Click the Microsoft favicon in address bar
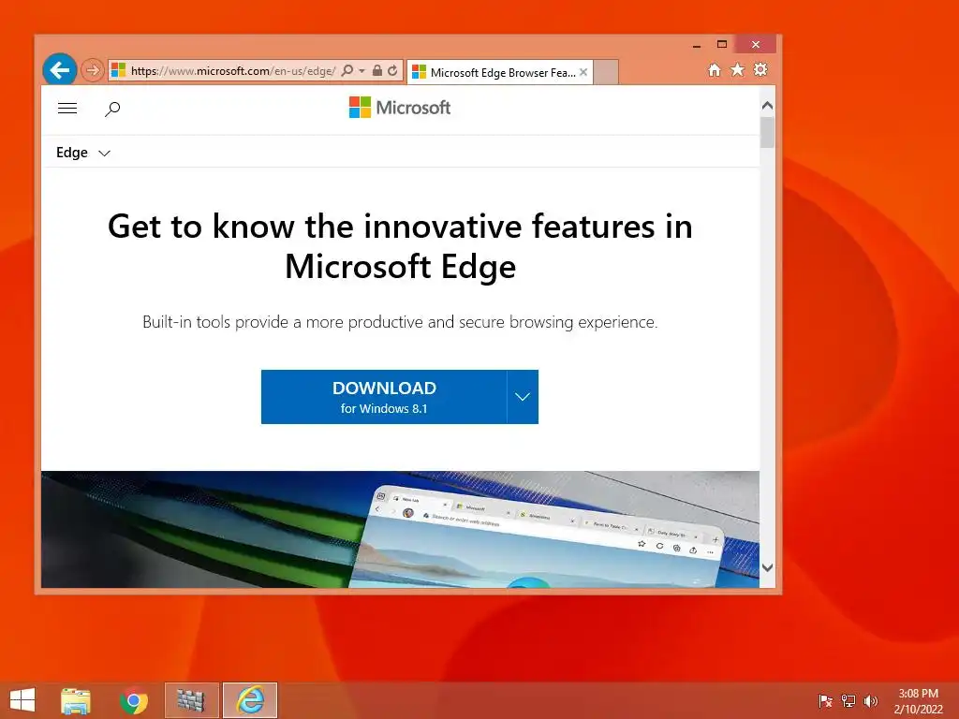The width and height of the screenshot is (959, 719). 119,70
